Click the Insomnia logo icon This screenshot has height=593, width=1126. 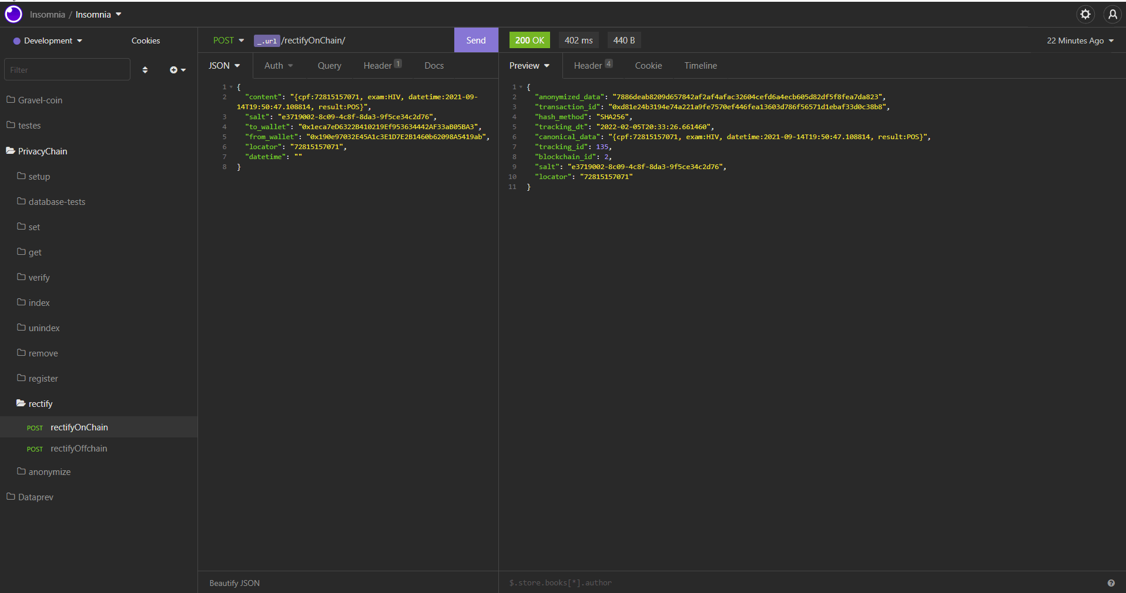[14, 14]
